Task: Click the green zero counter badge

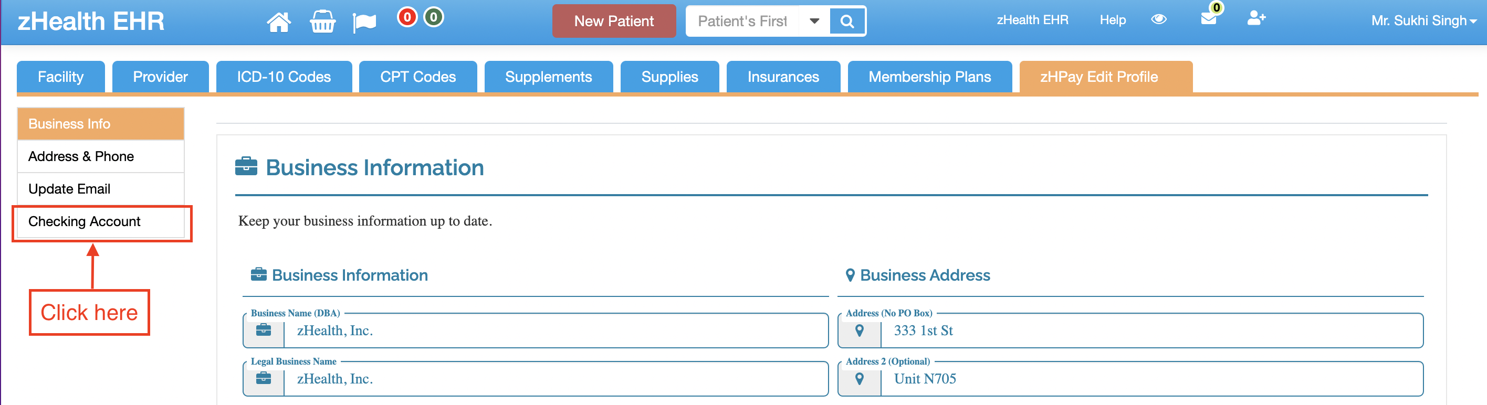Action: [434, 17]
